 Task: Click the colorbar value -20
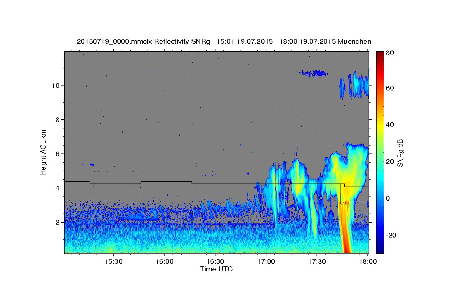coord(391,235)
